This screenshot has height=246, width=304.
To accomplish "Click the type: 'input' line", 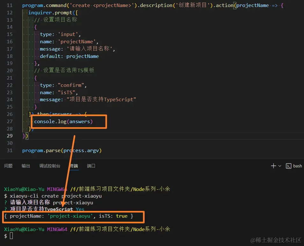I will tap(60, 34).
